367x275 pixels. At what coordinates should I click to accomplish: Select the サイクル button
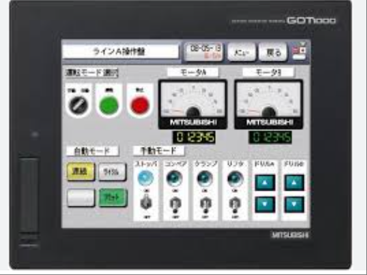click(x=112, y=172)
